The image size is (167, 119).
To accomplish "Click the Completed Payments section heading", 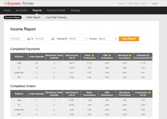I will click(x=25, y=49).
